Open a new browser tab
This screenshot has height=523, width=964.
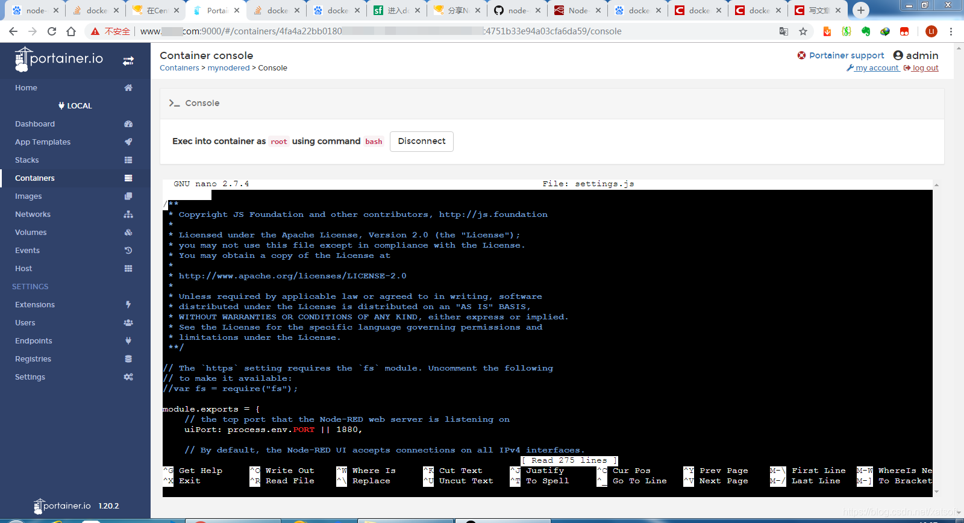pyautogui.click(x=861, y=10)
